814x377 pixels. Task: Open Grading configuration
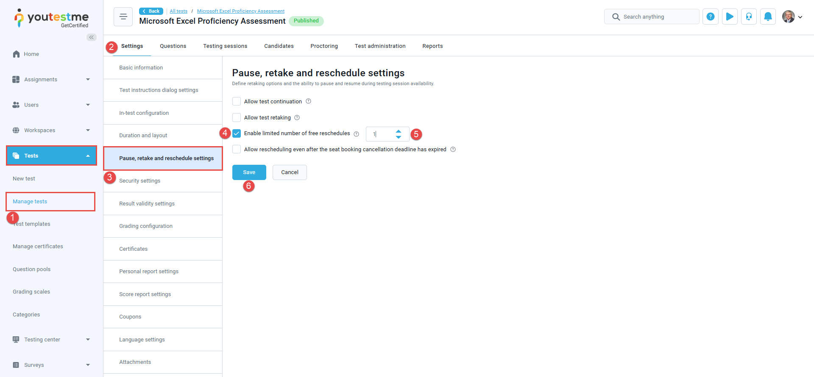coord(163,226)
